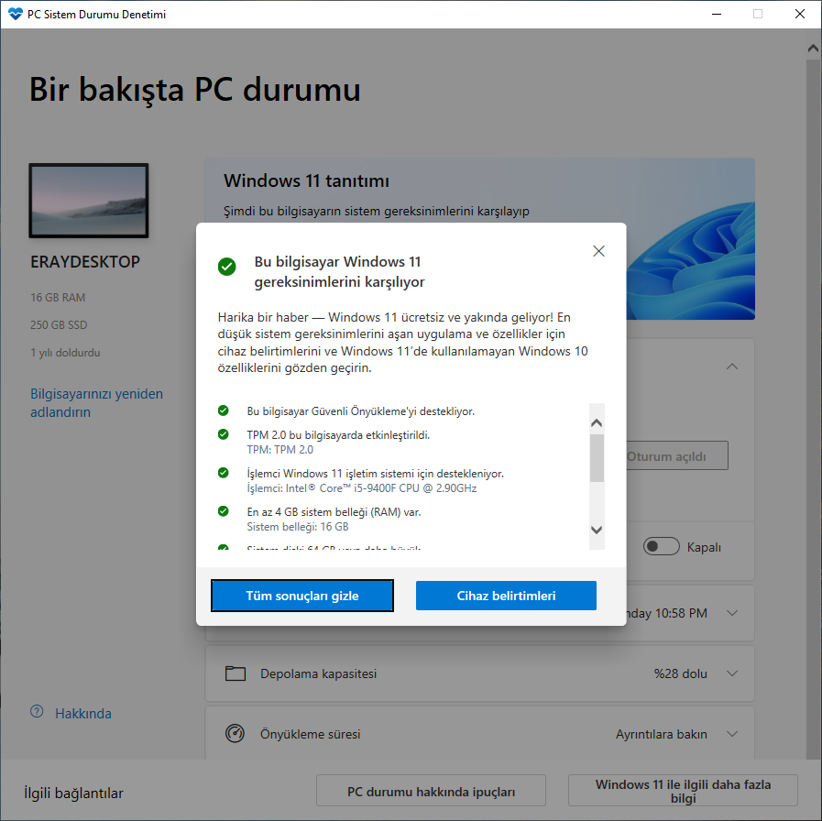Click the green checkmark beside dialog title
This screenshot has width=822, height=821.
[227, 267]
